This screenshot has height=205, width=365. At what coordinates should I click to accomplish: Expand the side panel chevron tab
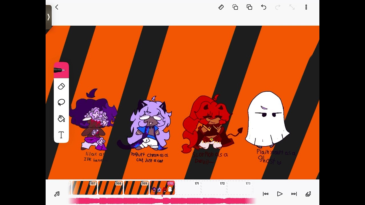click(48, 17)
